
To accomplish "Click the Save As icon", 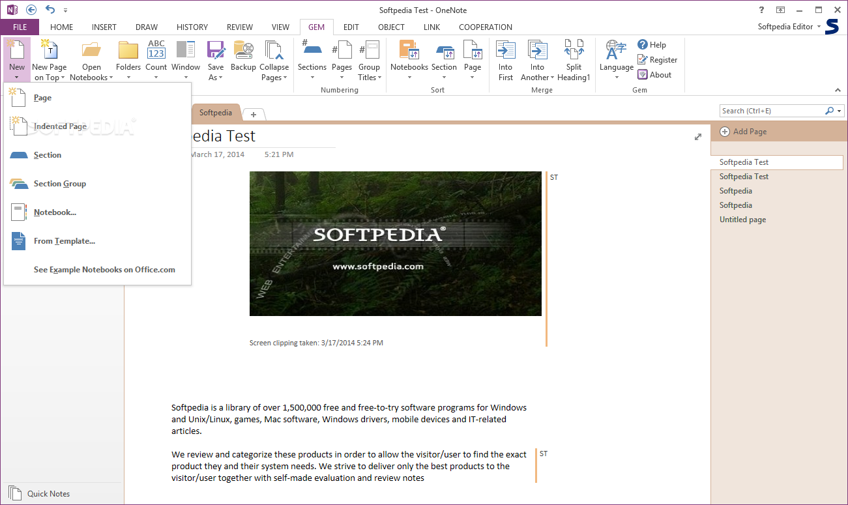I will point(216,50).
